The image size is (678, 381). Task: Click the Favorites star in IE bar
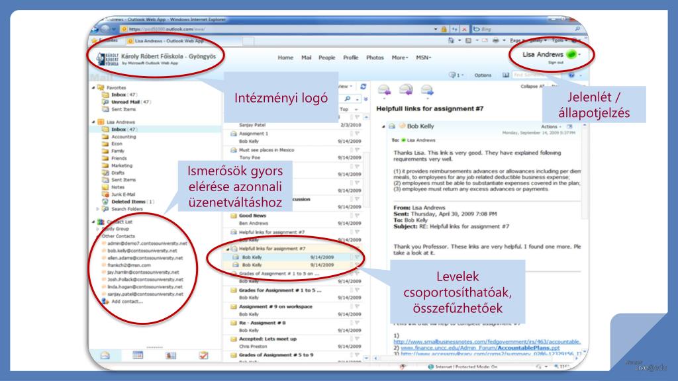pos(94,40)
